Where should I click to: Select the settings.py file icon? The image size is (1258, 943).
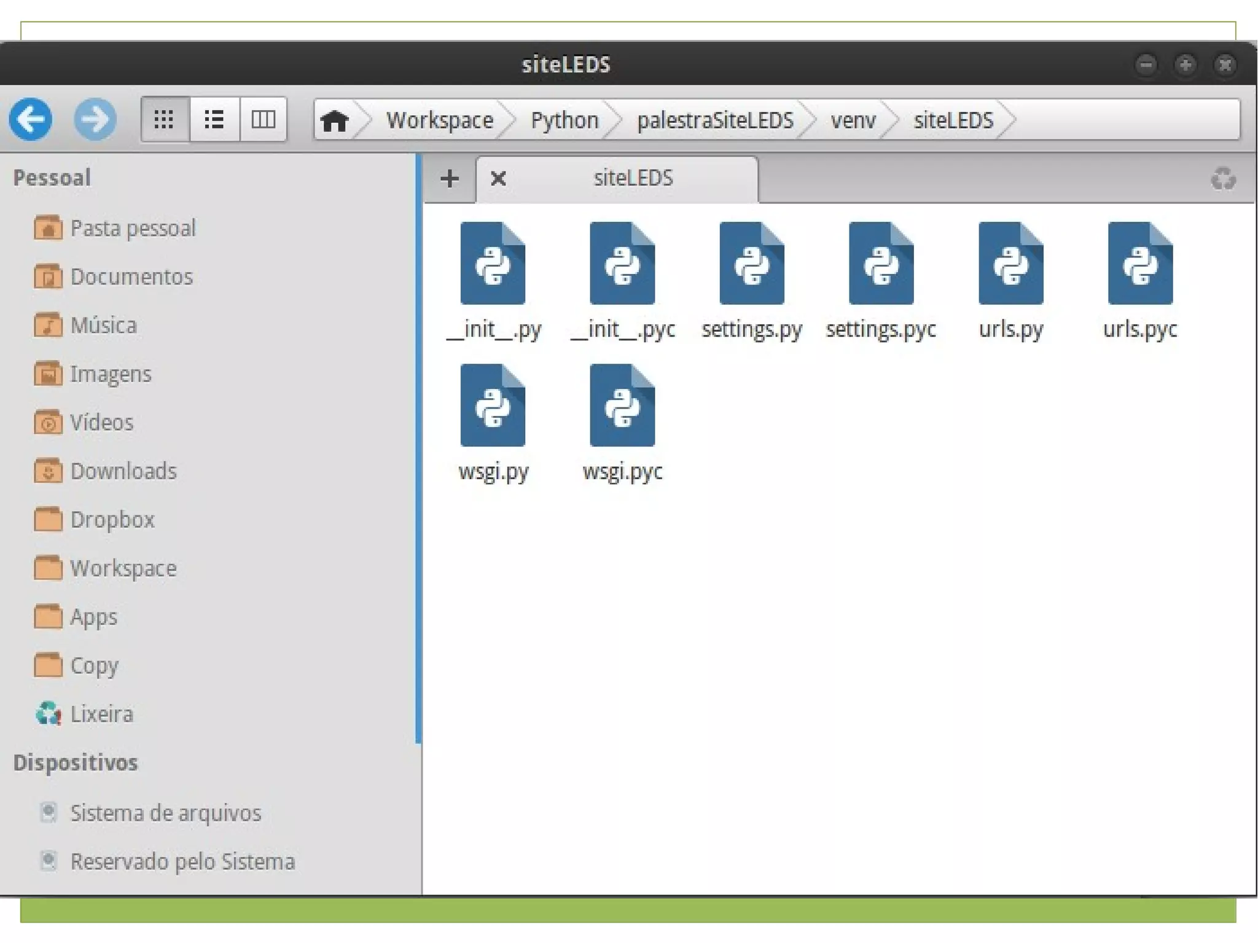752,264
